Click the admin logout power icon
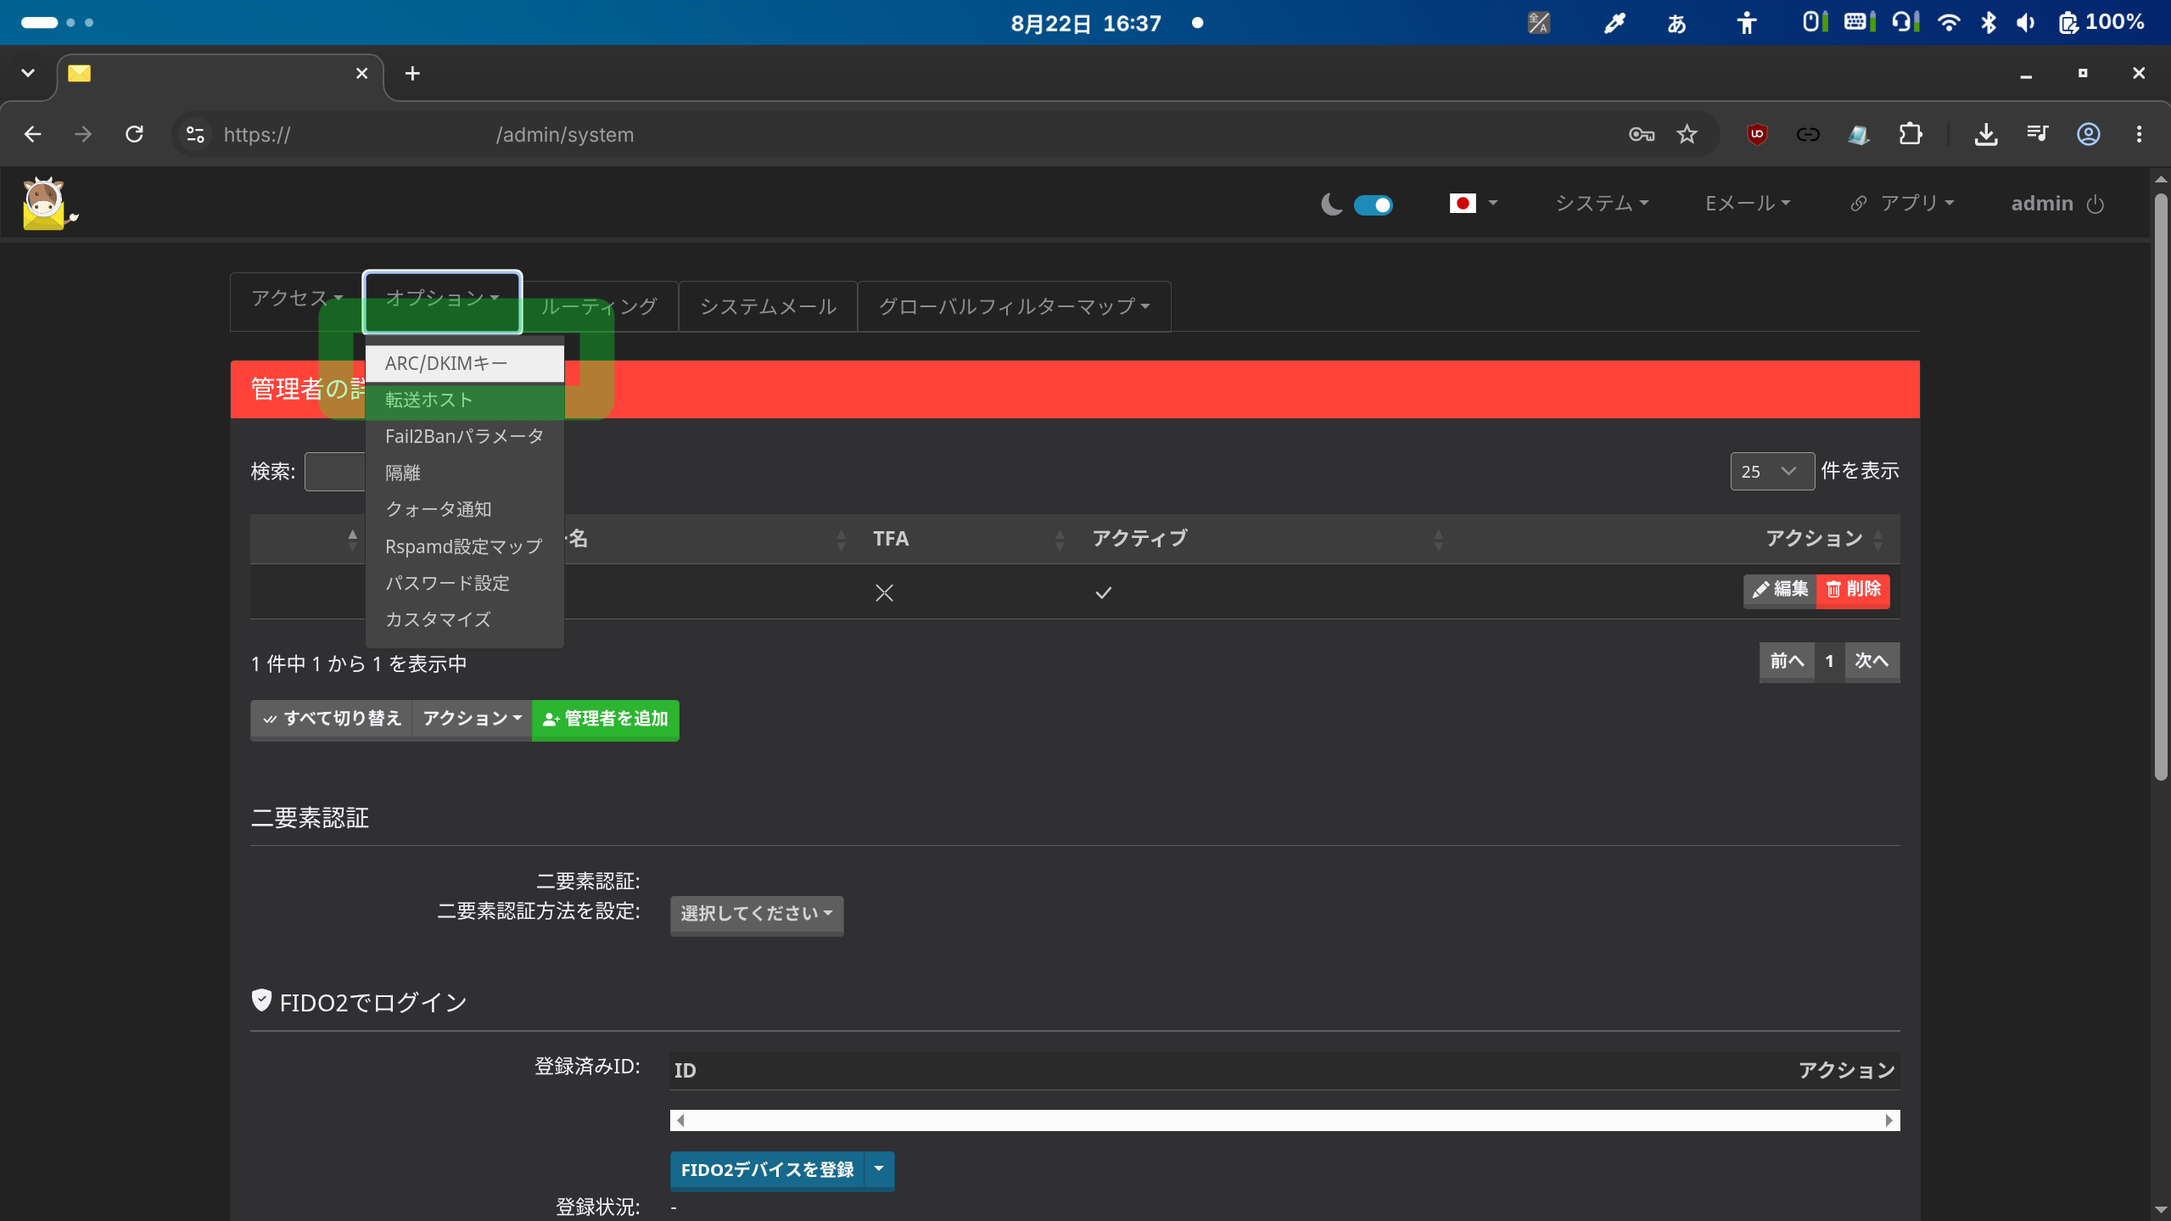The height and width of the screenshot is (1221, 2171). 2095,204
